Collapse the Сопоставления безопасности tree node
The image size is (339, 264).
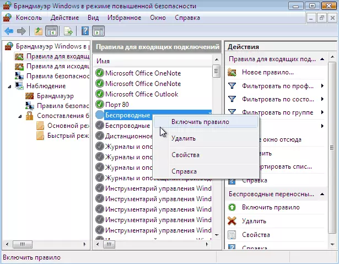(20, 116)
